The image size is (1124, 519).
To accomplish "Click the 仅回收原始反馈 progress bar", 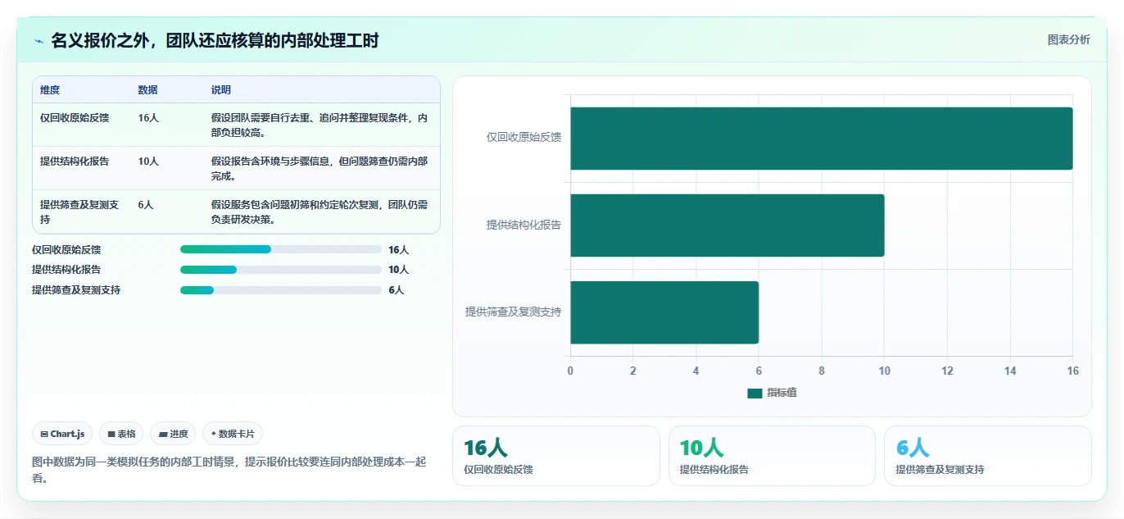I will pyautogui.click(x=281, y=249).
